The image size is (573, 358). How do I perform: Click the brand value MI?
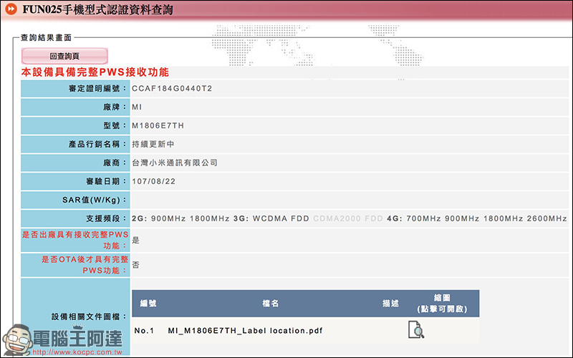tap(137, 107)
